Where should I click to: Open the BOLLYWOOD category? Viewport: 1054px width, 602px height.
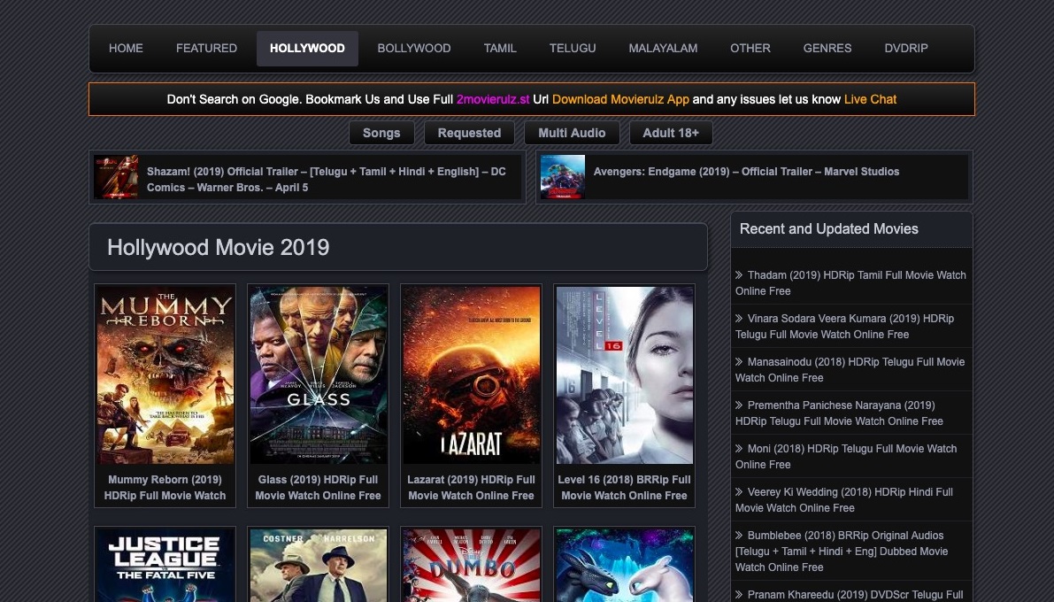pyautogui.click(x=414, y=49)
